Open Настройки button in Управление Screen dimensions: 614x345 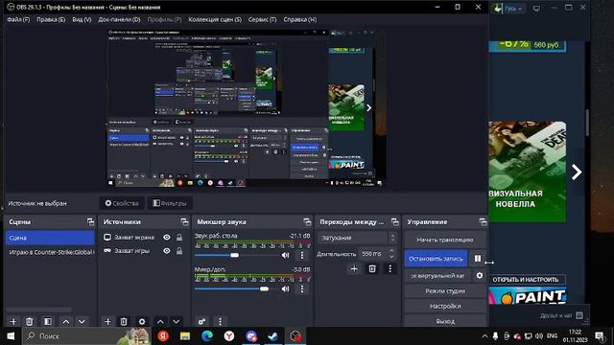pyautogui.click(x=445, y=307)
